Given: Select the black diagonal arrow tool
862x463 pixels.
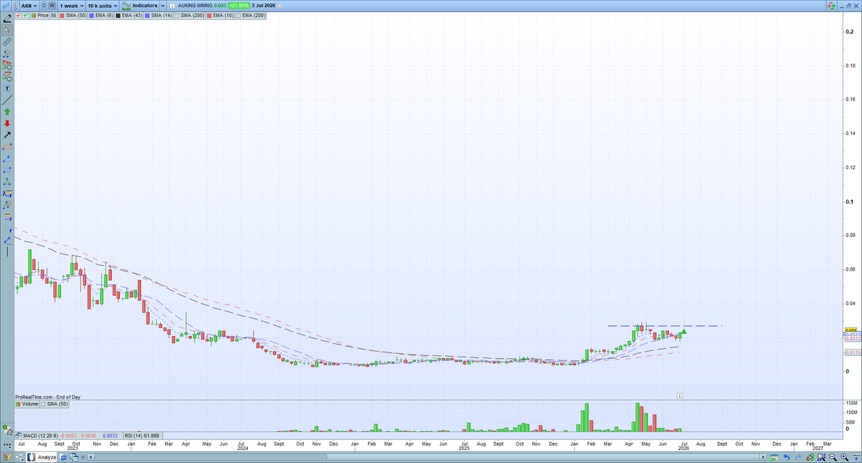Looking at the screenshot, I should [7, 135].
